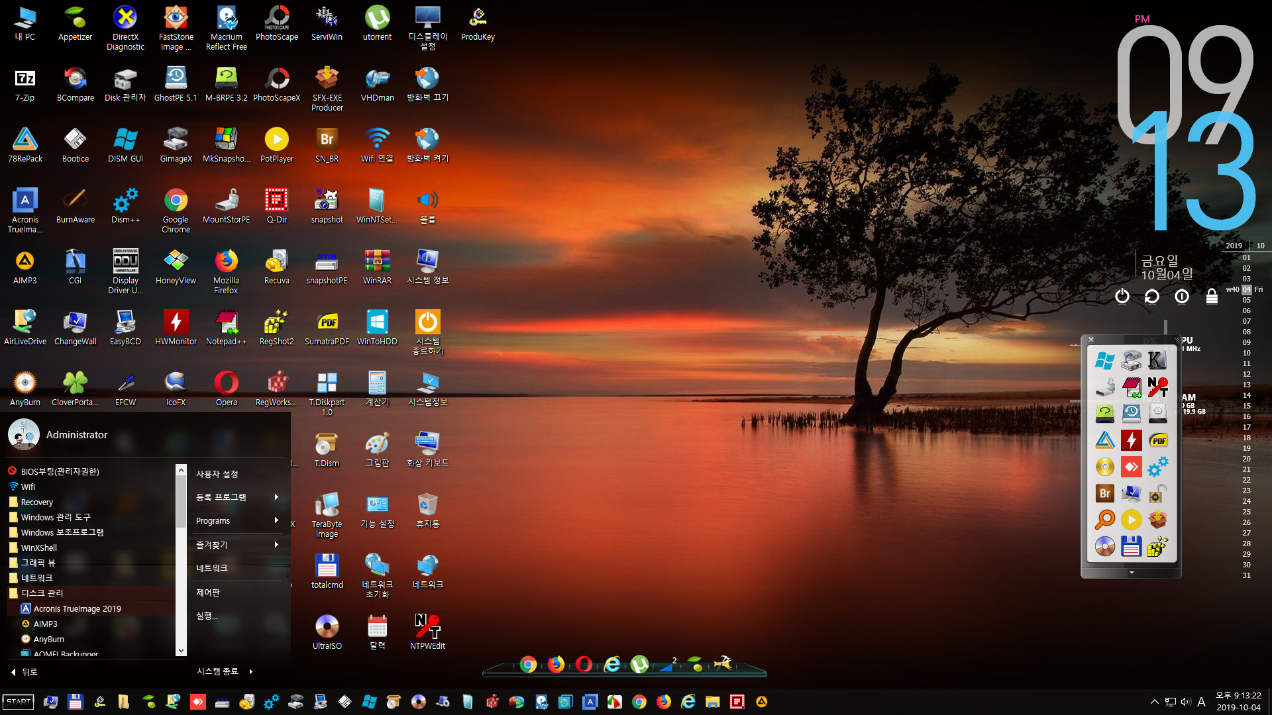Screen dimensions: 1272x715
Task: Click the Administrator user avatar
Action: point(24,434)
